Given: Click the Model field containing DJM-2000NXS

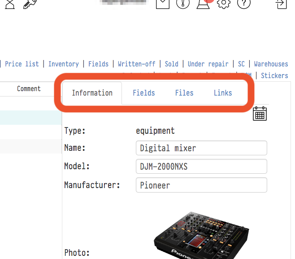Looking at the screenshot, I should pyautogui.click(x=201, y=167).
